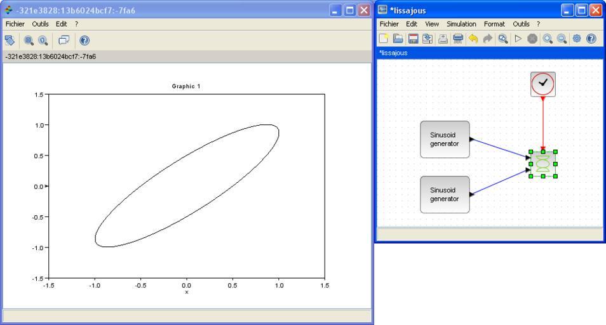Open the Outils menu in graphic window
The width and height of the screenshot is (606, 325).
click(40, 23)
